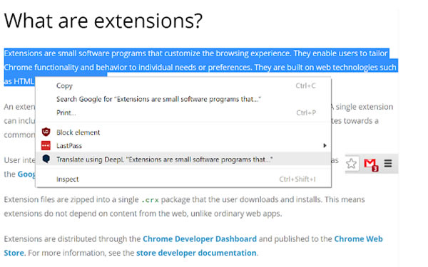Image resolution: width=428 pixels, height=267 pixels.
Task: Open the Chrome Developer Dashboard link
Action: click(x=200, y=239)
